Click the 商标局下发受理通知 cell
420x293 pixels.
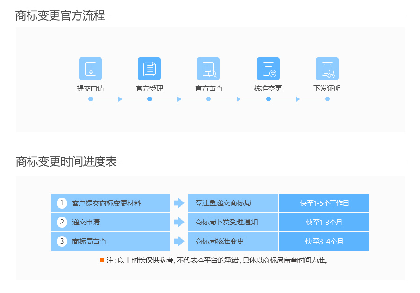point(232,222)
